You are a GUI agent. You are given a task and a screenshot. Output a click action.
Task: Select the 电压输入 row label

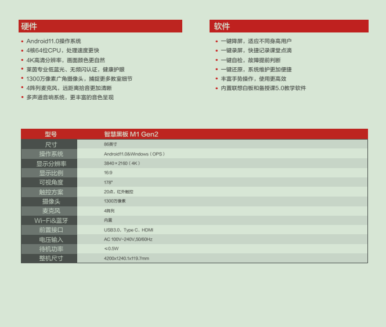coord(49,239)
